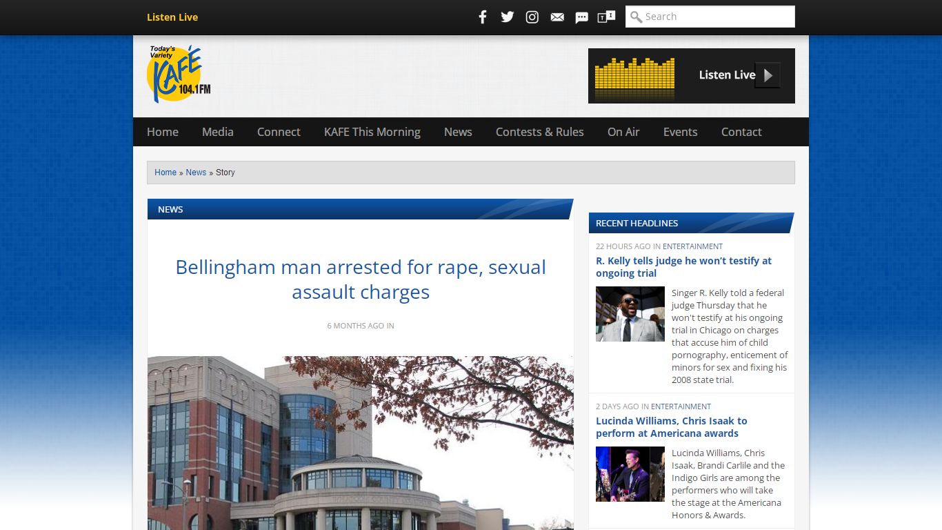Open the Home menu item
This screenshot has width=942, height=530.
pos(163,132)
